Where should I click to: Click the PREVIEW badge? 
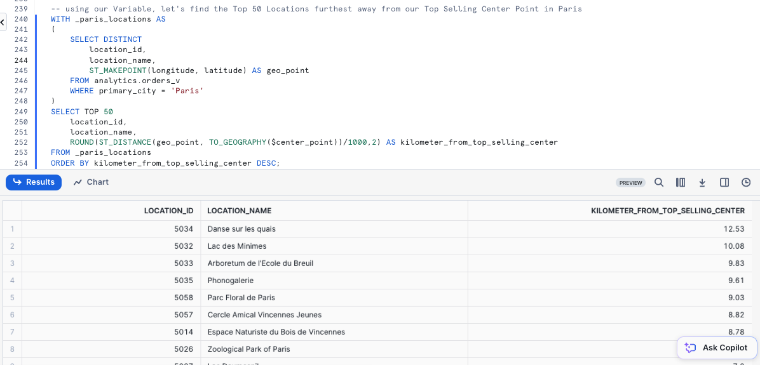630,183
